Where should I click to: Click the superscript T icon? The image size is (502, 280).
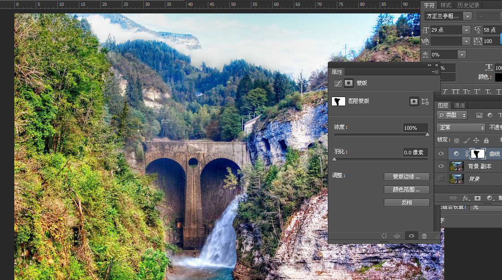tap(477, 91)
